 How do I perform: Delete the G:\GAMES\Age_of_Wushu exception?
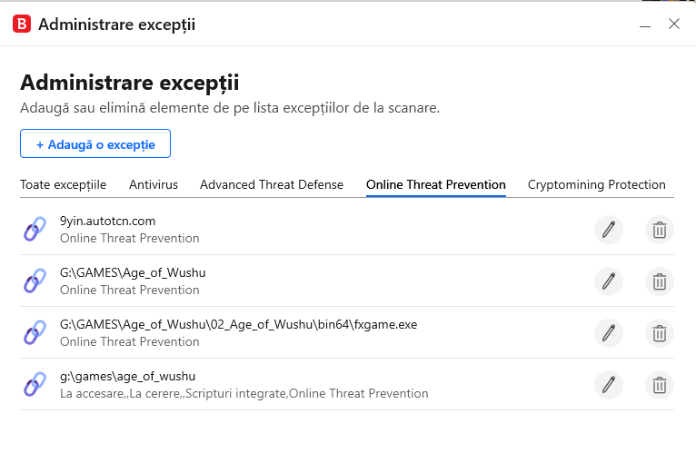pyautogui.click(x=659, y=281)
